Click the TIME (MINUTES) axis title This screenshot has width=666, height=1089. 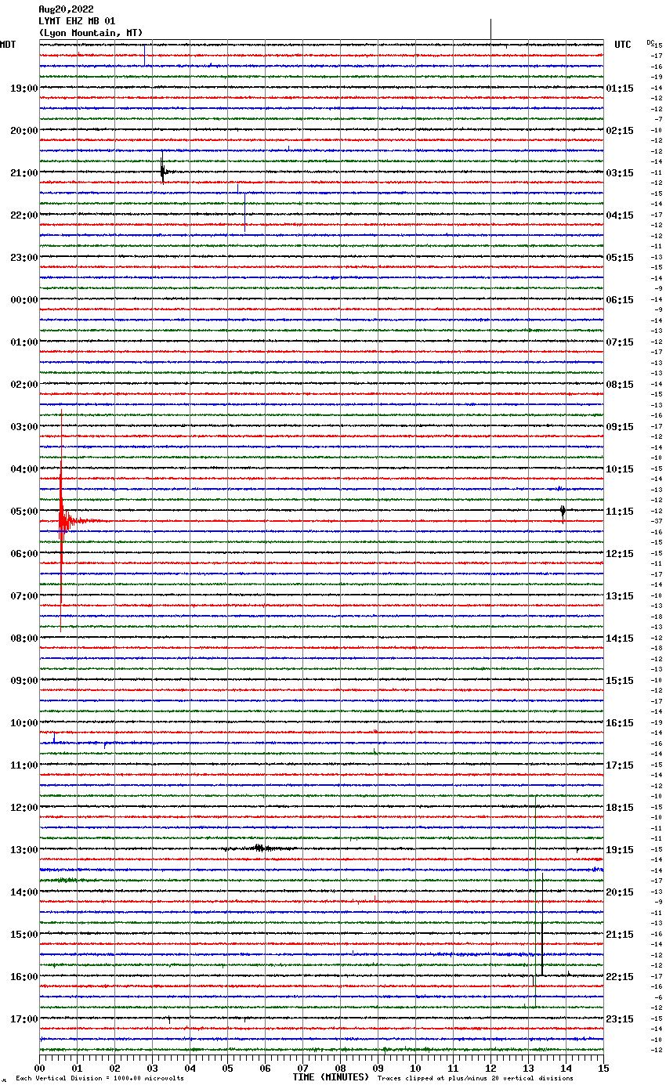click(x=330, y=1077)
